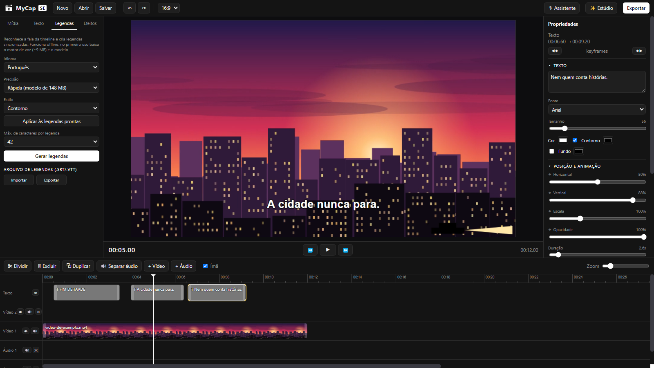This screenshot has width=654, height=368.
Task: Select the FIM DE TARDE text clip
Action: pos(87,293)
